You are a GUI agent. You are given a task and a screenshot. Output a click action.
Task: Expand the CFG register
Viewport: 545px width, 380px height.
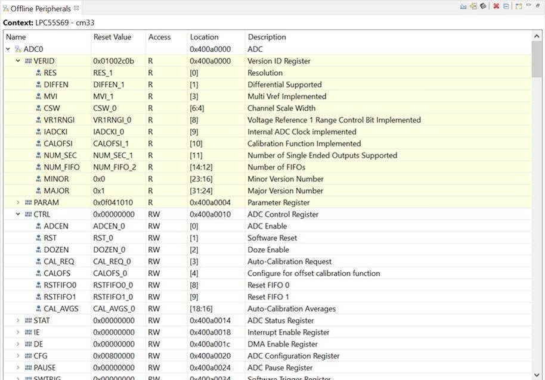(x=18, y=356)
